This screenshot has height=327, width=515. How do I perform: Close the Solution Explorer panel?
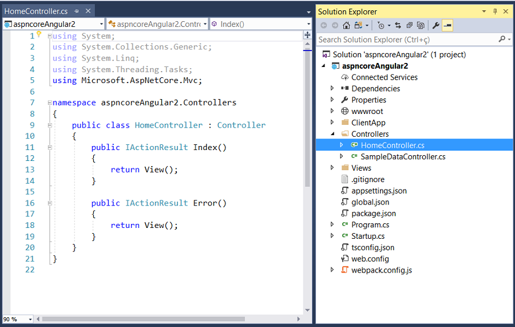pyautogui.click(x=506, y=11)
